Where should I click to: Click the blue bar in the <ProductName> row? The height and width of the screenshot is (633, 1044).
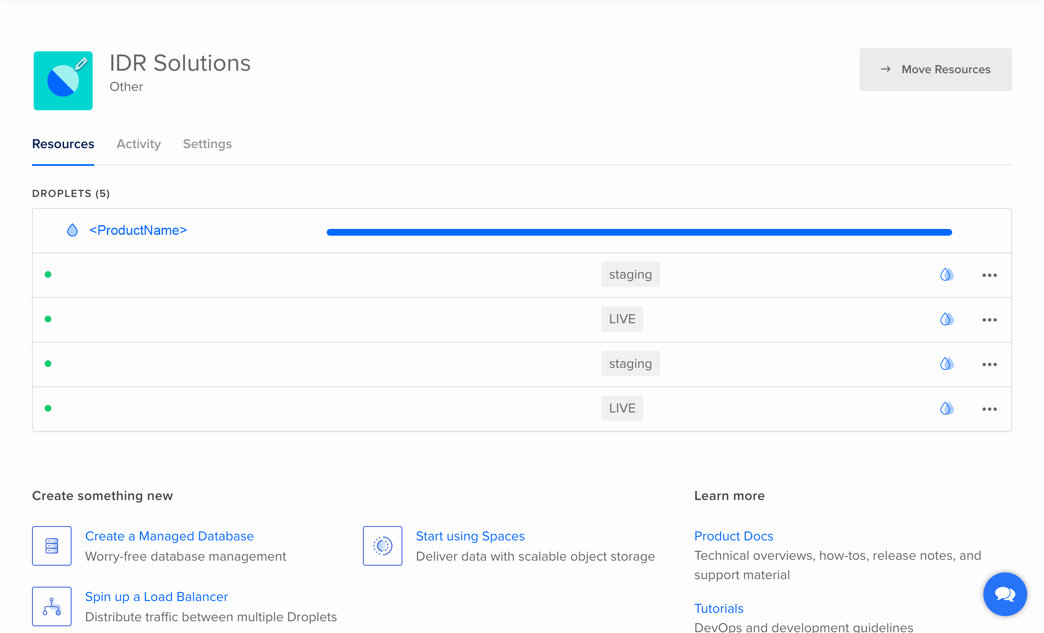639,232
